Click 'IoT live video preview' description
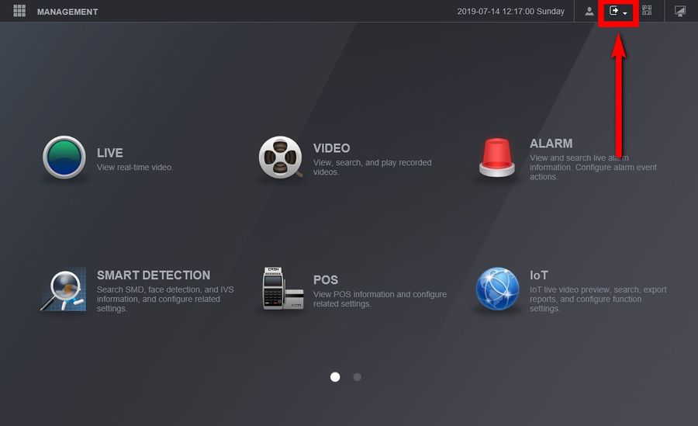Image resolution: width=698 pixels, height=426 pixels. (598, 299)
